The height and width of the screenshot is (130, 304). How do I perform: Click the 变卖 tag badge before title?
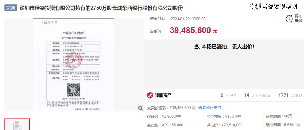point(11,8)
